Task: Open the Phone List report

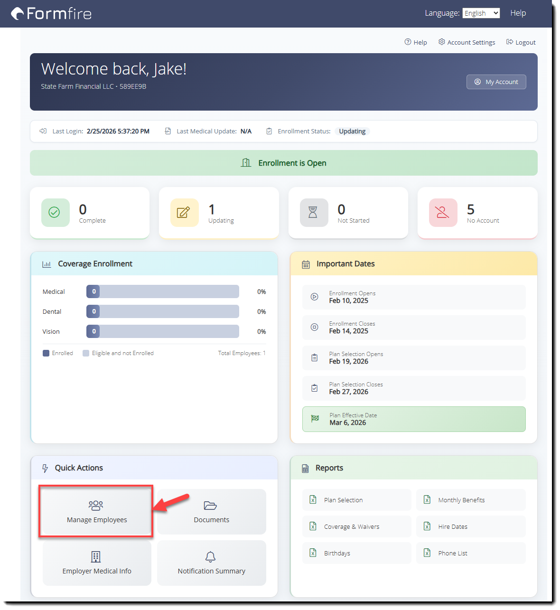Action: point(471,553)
